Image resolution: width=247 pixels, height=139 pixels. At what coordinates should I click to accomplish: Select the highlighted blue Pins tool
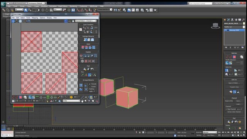90,75
